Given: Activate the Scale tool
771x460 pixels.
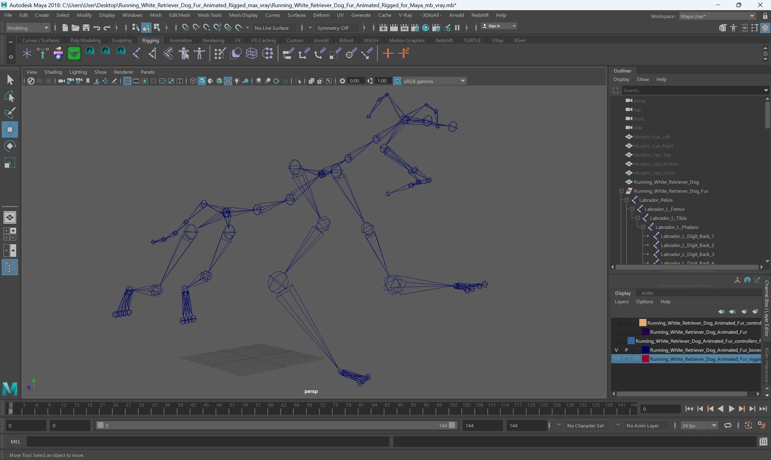Looking at the screenshot, I should coord(9,163).
